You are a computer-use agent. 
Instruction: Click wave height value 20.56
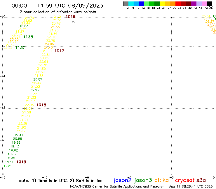click(x=18, y=139)
